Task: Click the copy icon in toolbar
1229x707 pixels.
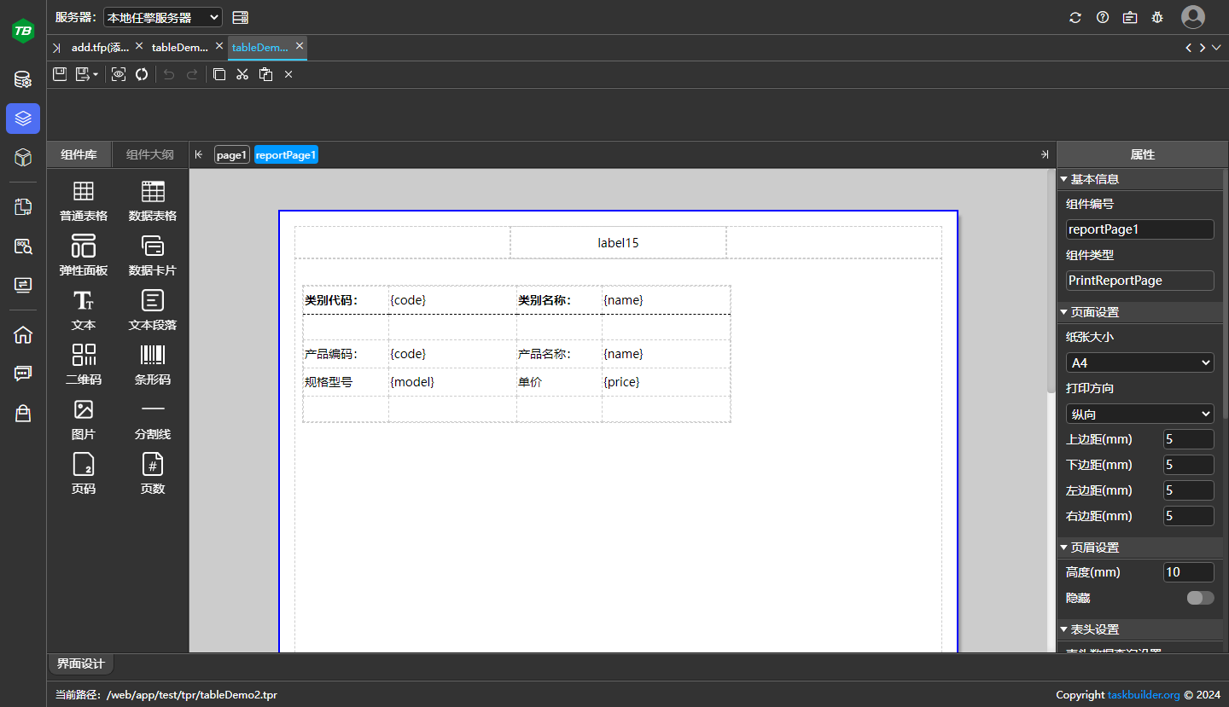Action: pyautogui.click(x=219, y=74)
